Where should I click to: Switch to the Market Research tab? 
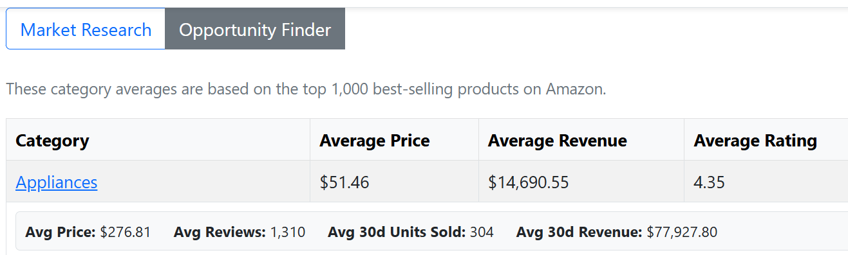point(86,30)
